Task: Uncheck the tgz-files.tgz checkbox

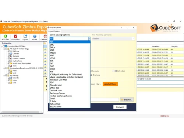Action: click(x=6, y=75)
